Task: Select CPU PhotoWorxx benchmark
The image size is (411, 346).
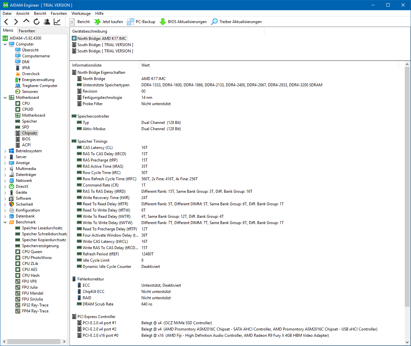Action: pos(37,258)
